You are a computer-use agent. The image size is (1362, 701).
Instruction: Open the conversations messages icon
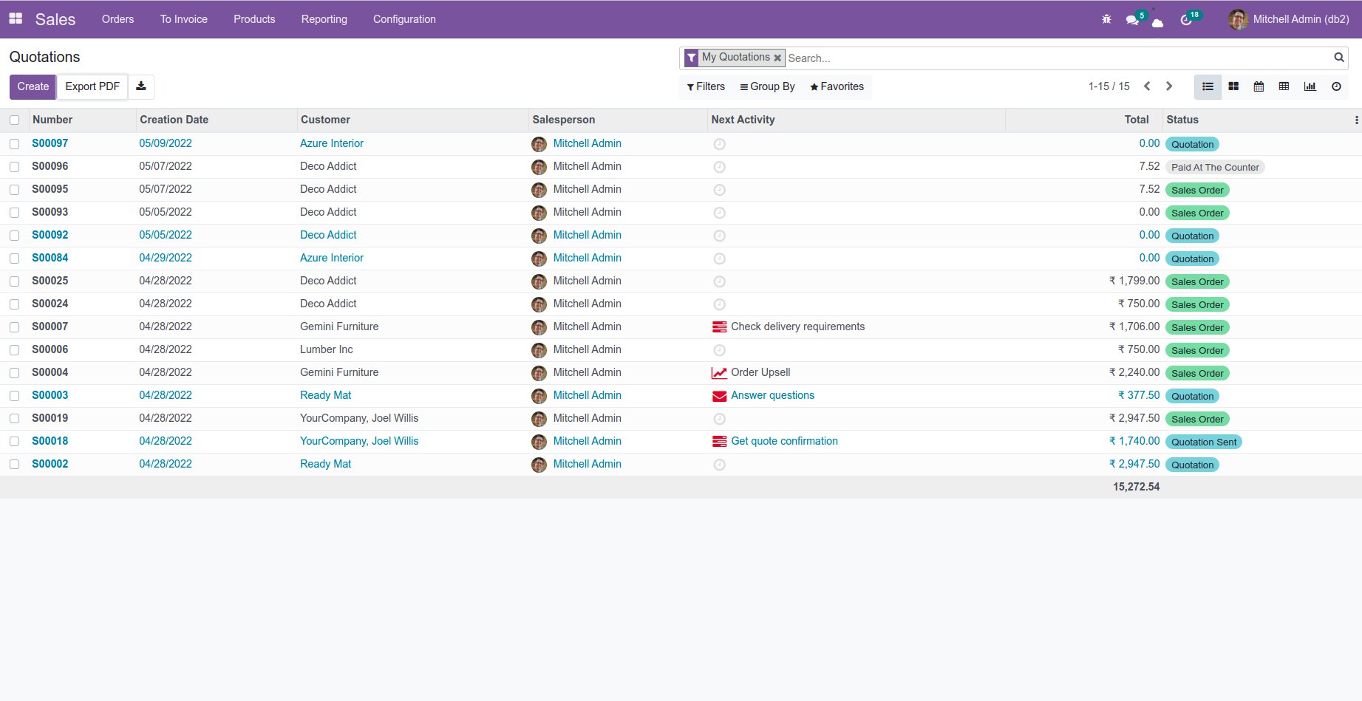tap(1132, 20)
